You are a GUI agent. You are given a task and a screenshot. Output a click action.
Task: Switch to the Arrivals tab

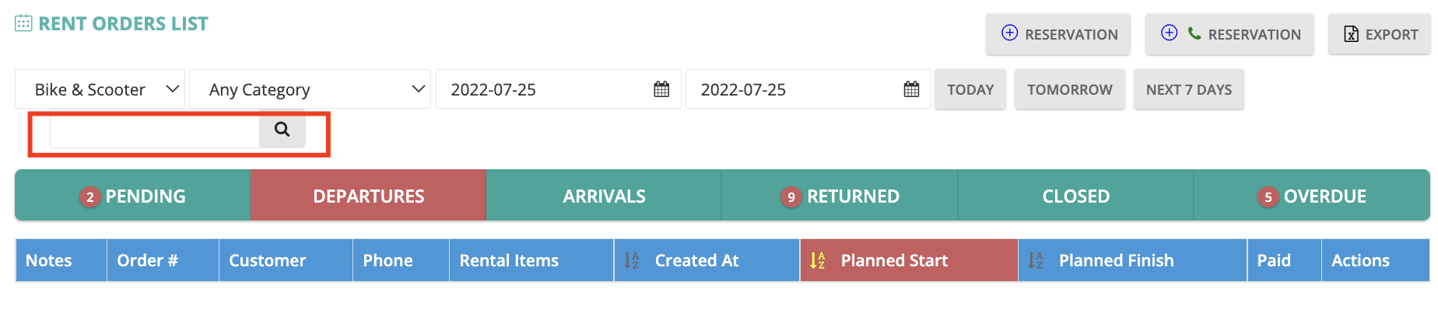click(x=604, y=196)
